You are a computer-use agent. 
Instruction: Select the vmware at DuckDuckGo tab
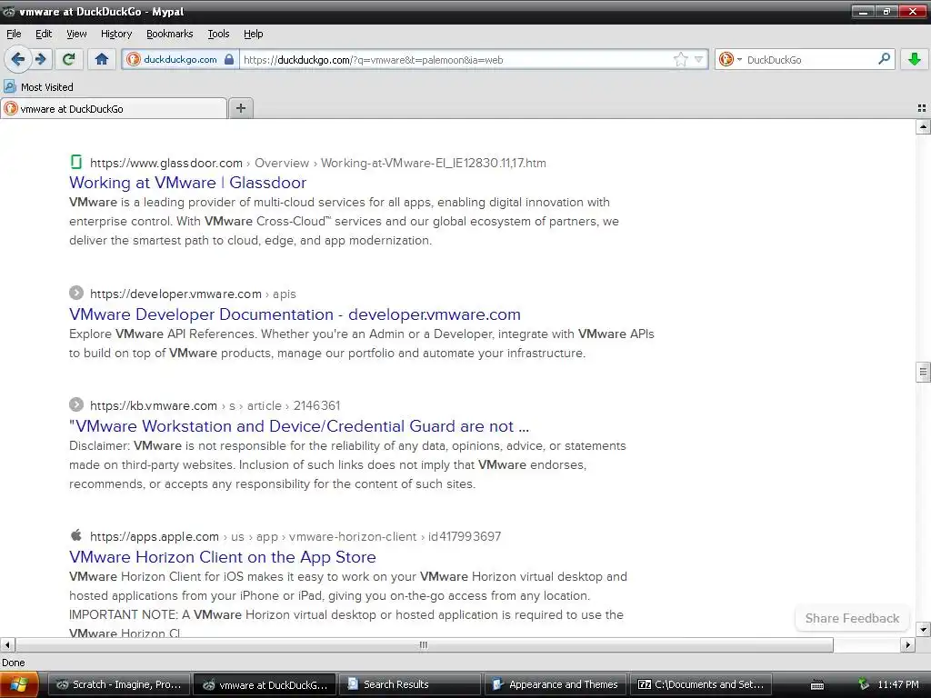tap(114, 109)
